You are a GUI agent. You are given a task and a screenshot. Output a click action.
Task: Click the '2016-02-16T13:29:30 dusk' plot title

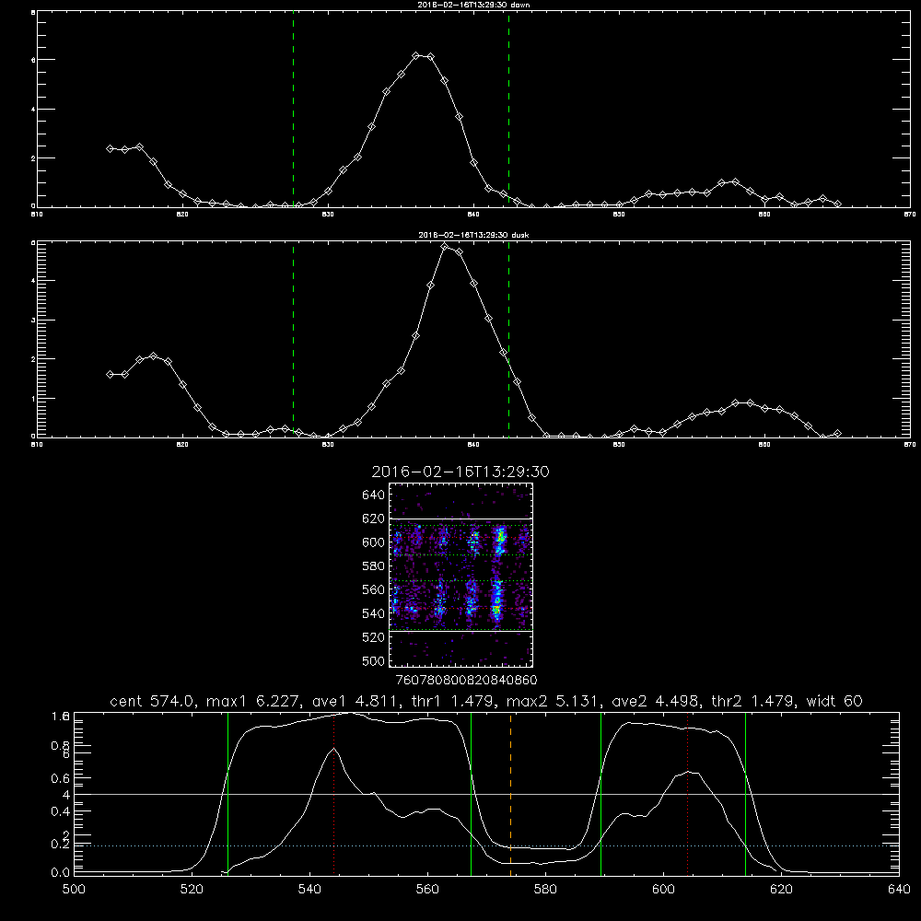click(x=473, y=235)
